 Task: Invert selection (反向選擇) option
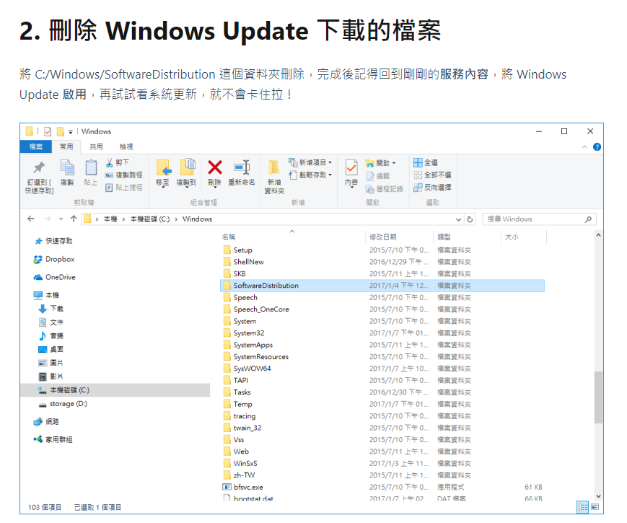click(x=432, y=187)
